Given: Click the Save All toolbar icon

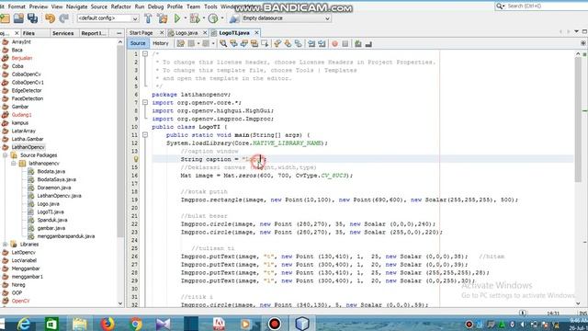Looking at the screenshot, I should 33,18.
